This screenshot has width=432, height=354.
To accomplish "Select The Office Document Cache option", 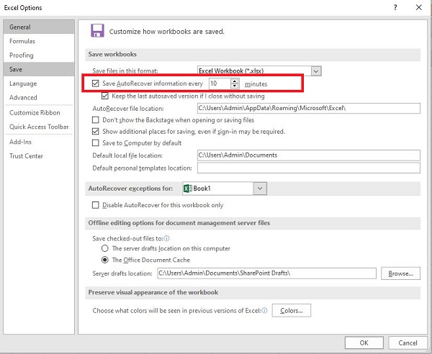I will [x=104, y=260].
